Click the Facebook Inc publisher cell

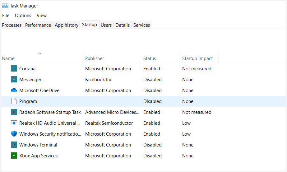[99, 80]
